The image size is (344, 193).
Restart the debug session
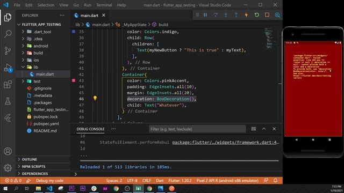[257, 15]
